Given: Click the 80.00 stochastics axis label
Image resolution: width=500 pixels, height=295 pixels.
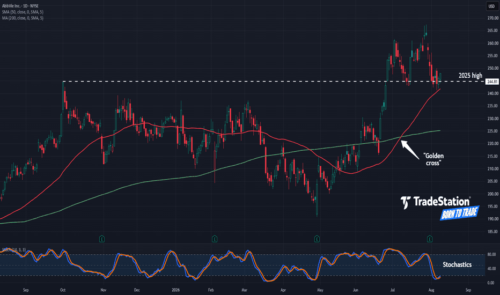Looking at the screenshot, I should pyautogui.click(x=491, y=254).
